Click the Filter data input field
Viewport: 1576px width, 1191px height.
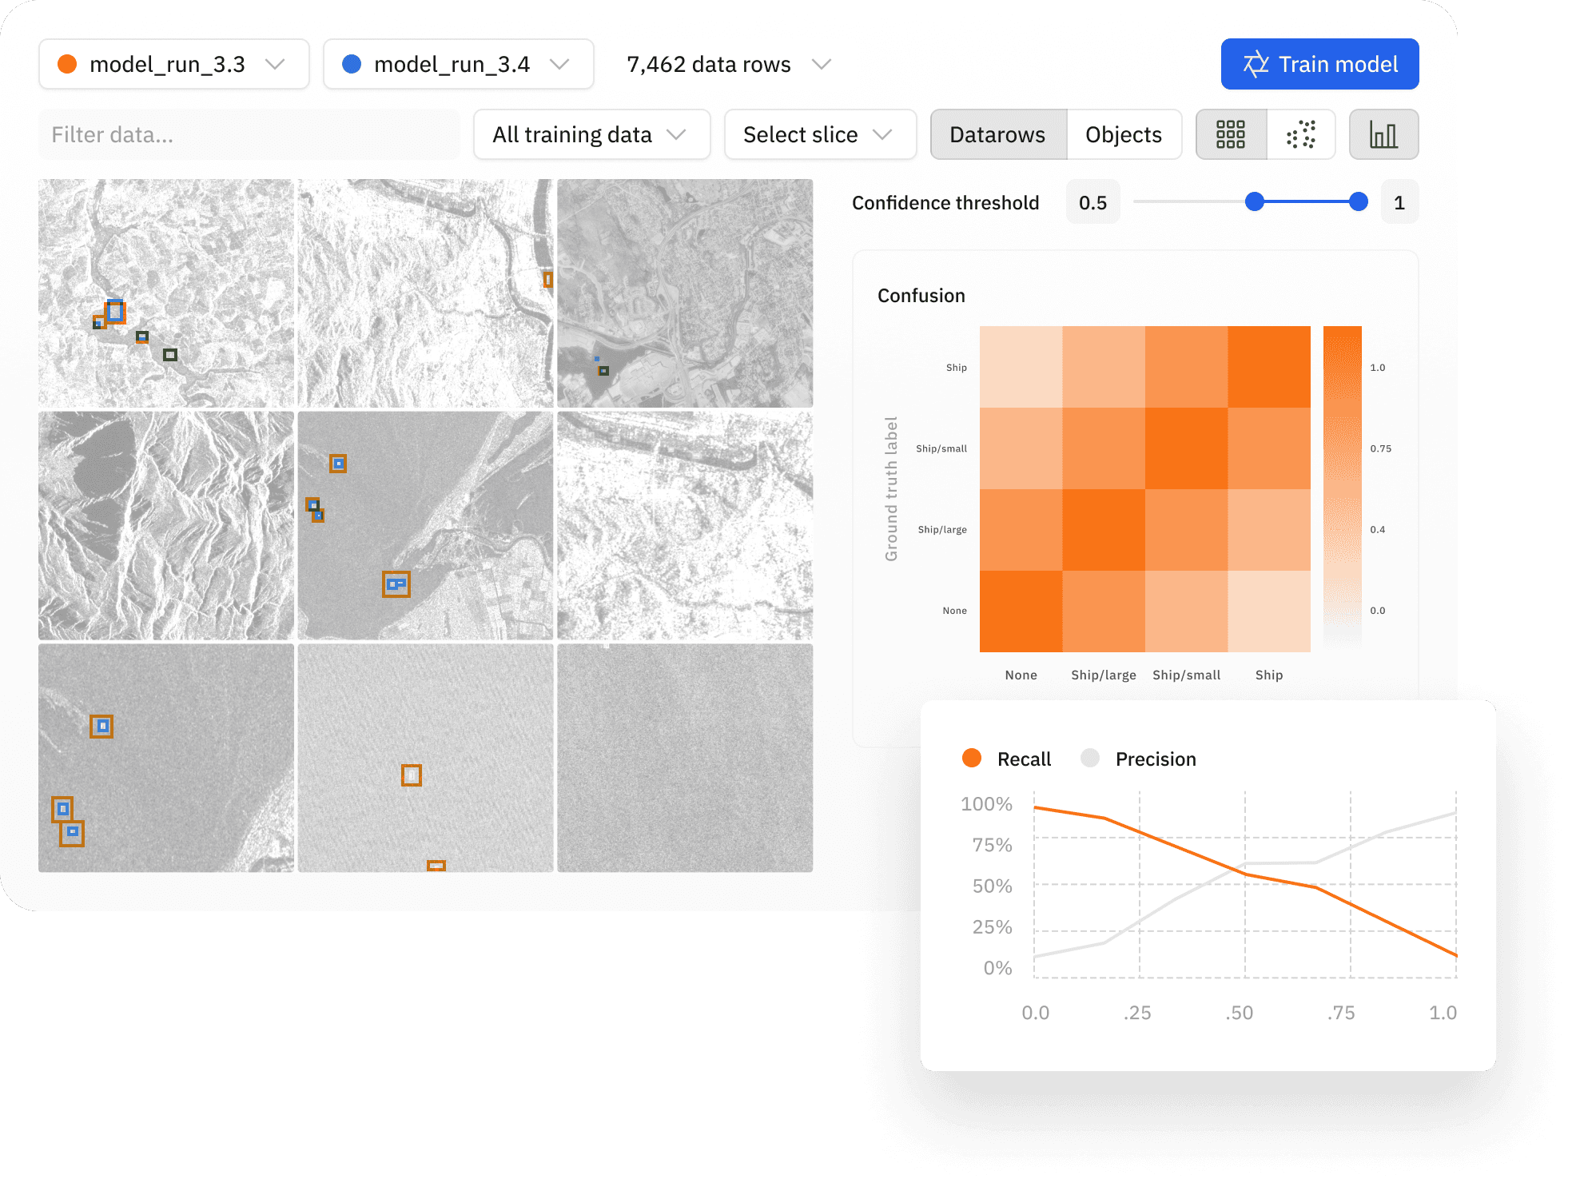click(249, 134)
